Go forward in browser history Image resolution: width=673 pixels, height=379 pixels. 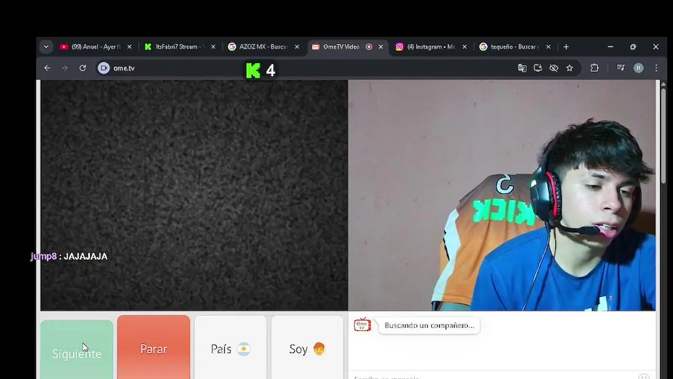(x=65, y=68)
